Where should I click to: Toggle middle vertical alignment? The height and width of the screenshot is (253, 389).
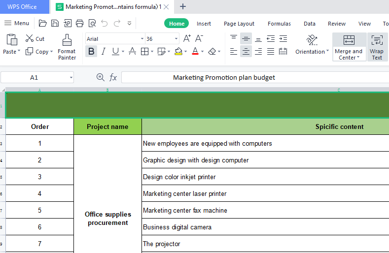[246, 39]
